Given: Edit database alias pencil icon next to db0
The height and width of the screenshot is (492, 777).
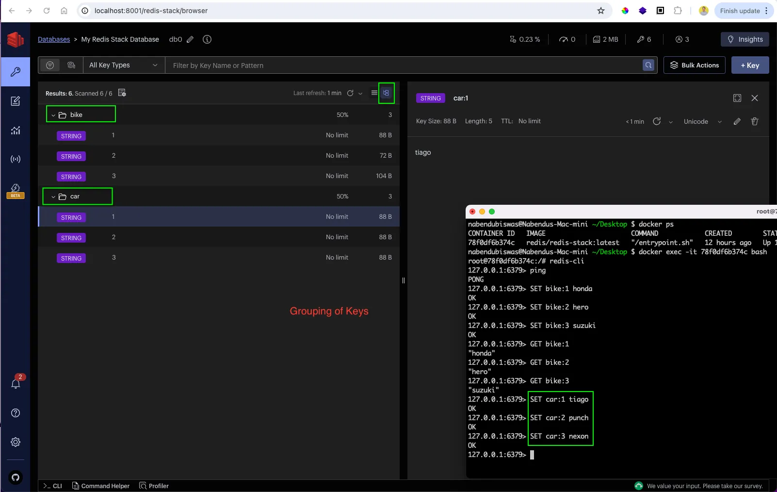Looking at the screenshot, I should click(x=190, y=39).
